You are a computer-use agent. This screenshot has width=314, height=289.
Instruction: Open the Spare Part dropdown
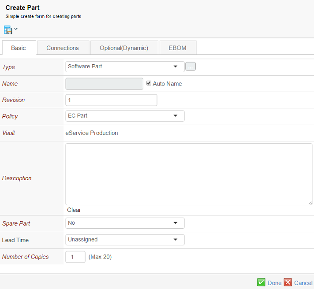point(125,223)
